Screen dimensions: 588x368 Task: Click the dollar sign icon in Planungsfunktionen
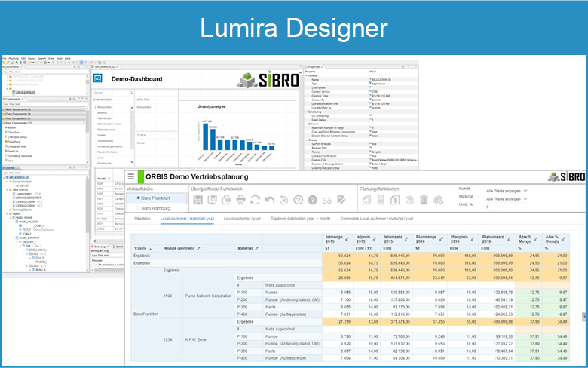[395, 200]
